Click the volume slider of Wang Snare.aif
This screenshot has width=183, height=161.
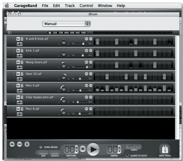[82, 67]
